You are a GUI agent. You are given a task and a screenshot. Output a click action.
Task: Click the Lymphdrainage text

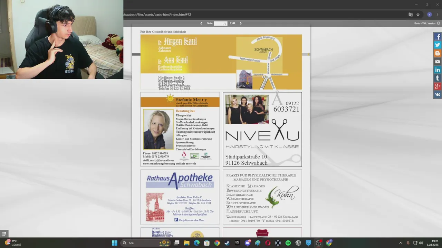240,195
